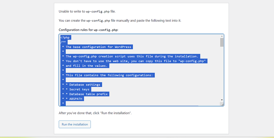Click 'You can create the wp-config.php file manually' text
This screenshot has height=138, width=274.
pyautogui.click(x=120, y=21)
